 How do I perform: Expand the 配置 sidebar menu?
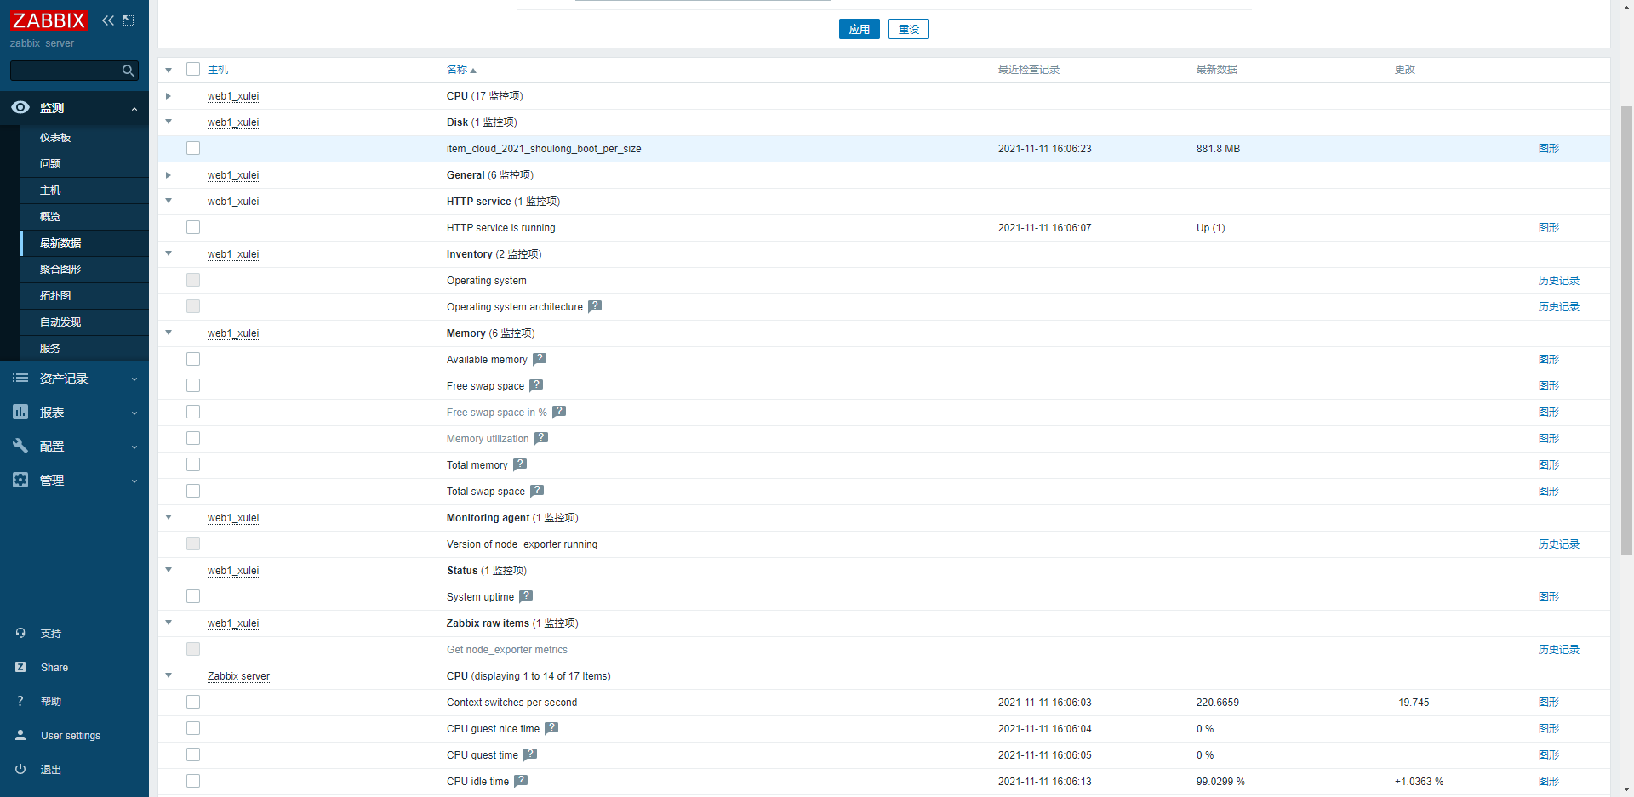pos(74,447)
